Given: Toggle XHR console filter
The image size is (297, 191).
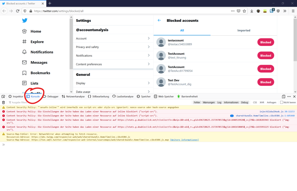Looking at the screenshot, I should point(262,102).
